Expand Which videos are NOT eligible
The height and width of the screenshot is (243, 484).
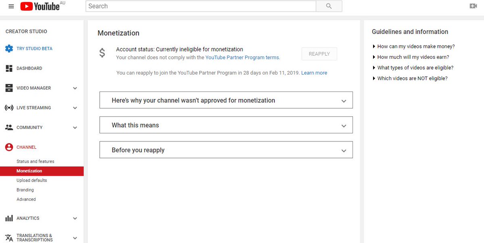point(410,79)
